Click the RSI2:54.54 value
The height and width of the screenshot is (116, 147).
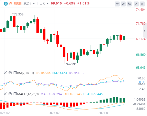60,73
